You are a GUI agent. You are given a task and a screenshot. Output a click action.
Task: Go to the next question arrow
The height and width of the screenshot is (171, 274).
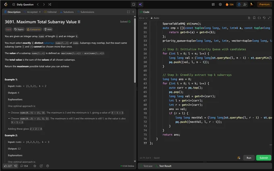tap(44, 4)
